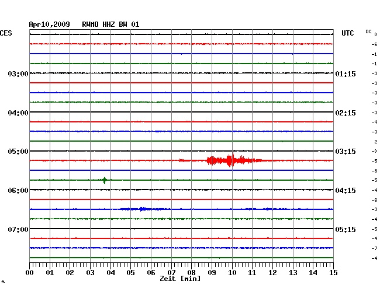Click minute axis tick label "05"
This screenshot has height=288, width=380.
coord(130,272)
